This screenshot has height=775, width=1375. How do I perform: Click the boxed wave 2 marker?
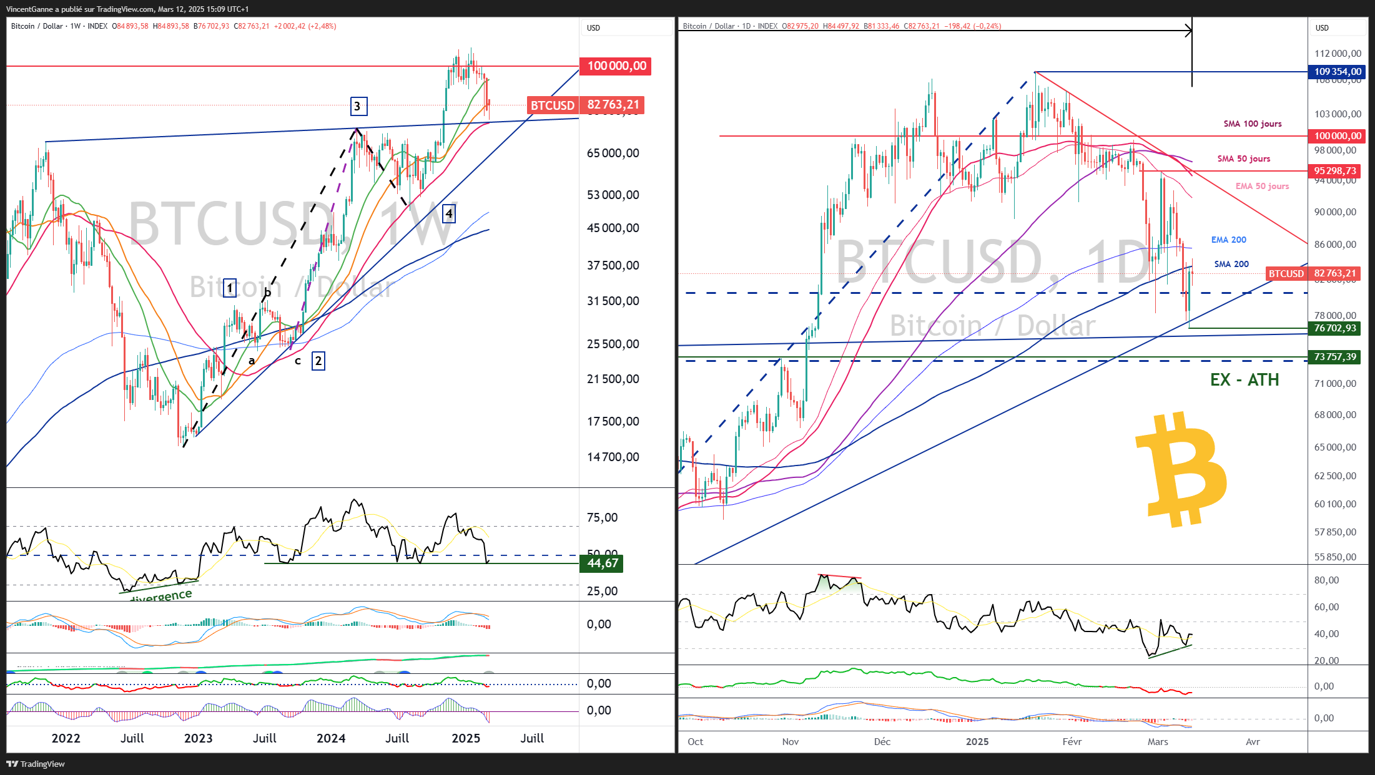[x=318, y=360]
